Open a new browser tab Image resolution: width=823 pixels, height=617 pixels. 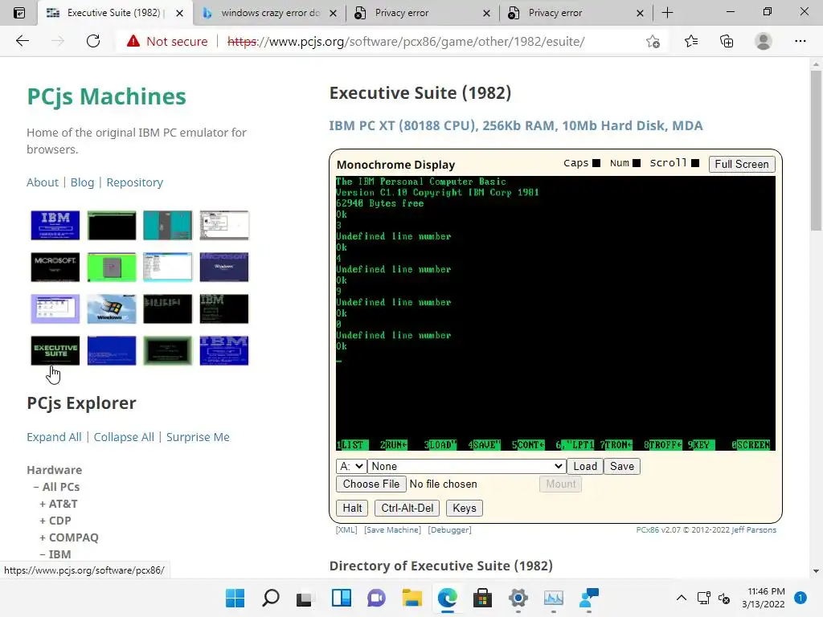tap(667, 13)
